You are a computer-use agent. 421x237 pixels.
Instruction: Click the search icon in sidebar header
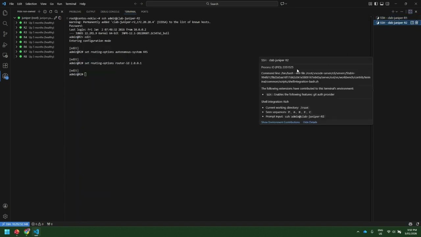pos(56,12)
